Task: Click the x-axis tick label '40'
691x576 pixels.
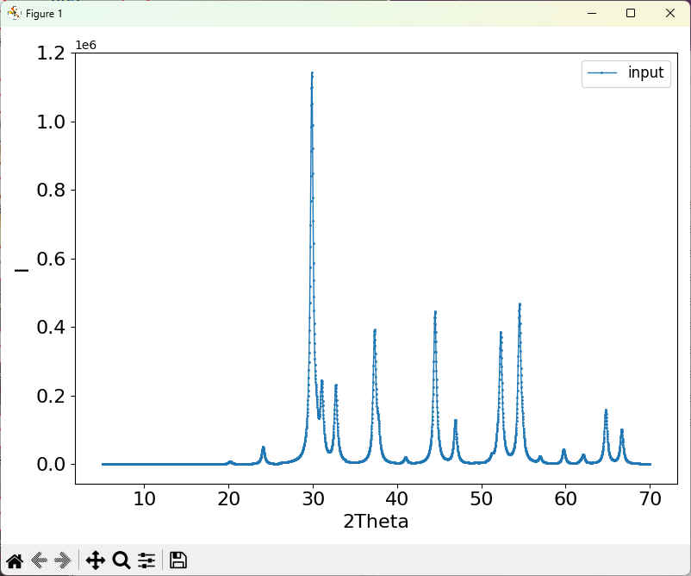Action: [x=397, y=498]
